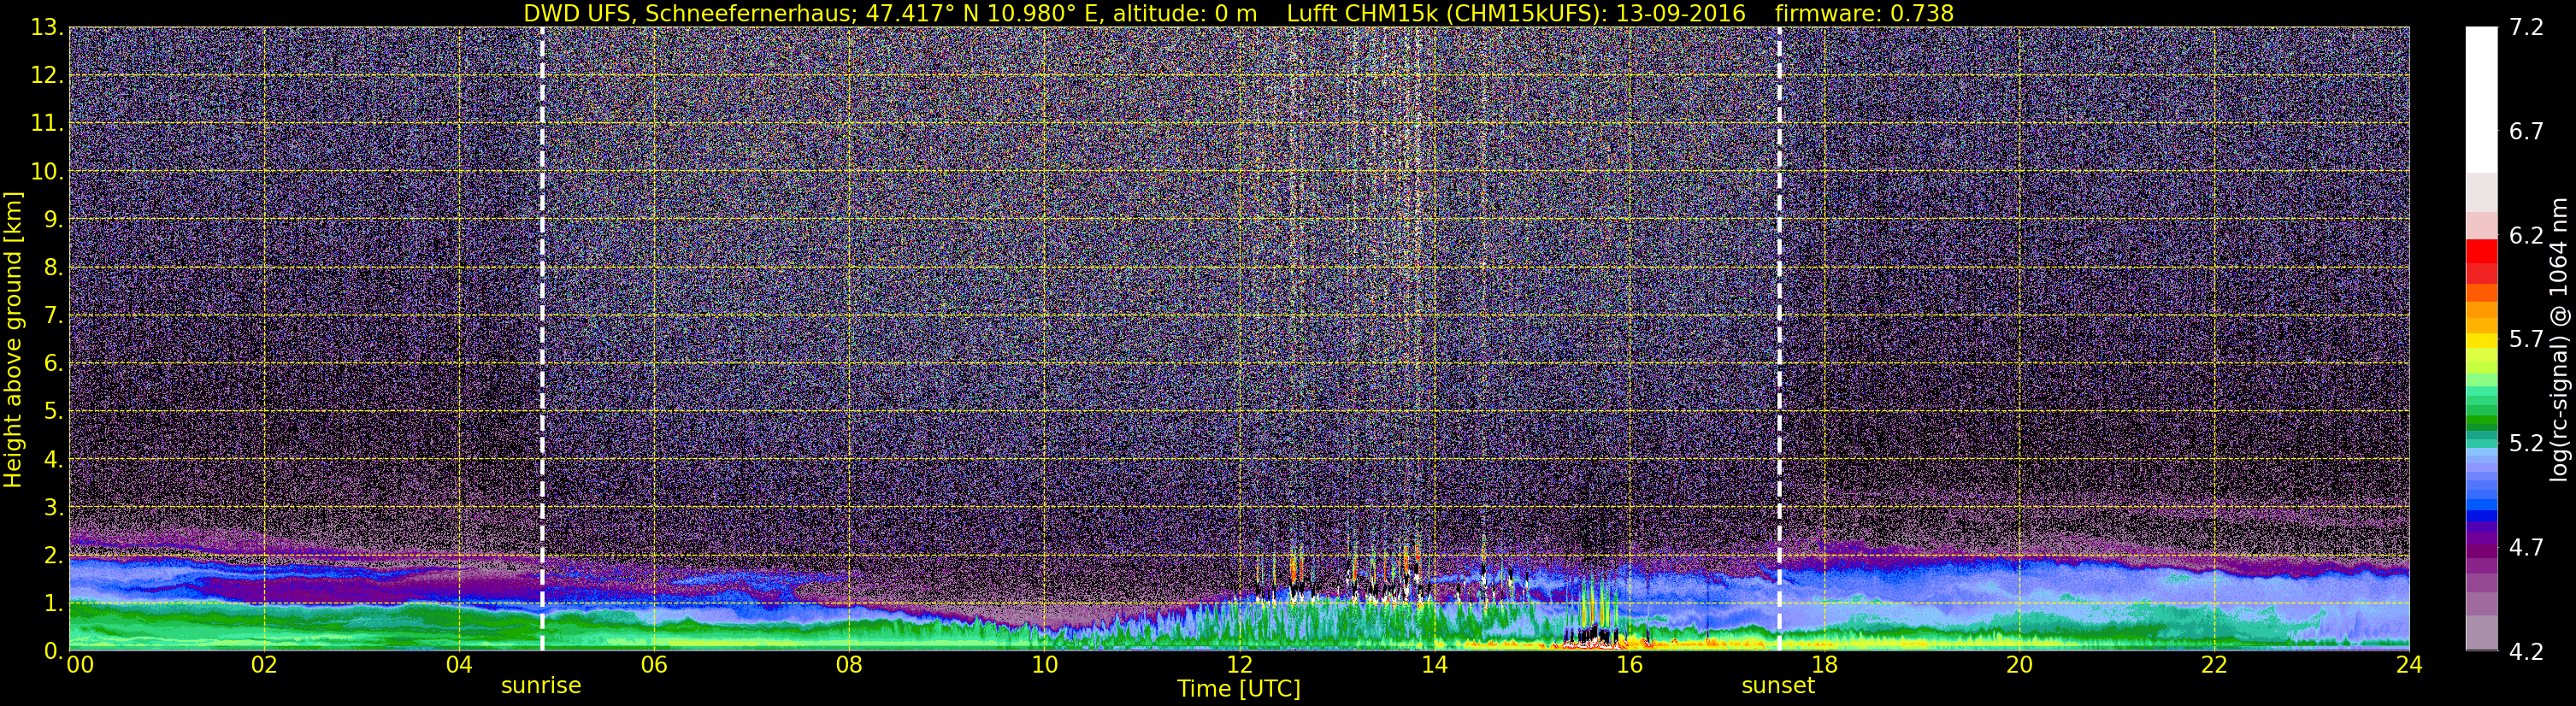This screenshot has height=706, width=2576.
Task: Click the '20' time tick label
Action: [x=2019, y=665]
